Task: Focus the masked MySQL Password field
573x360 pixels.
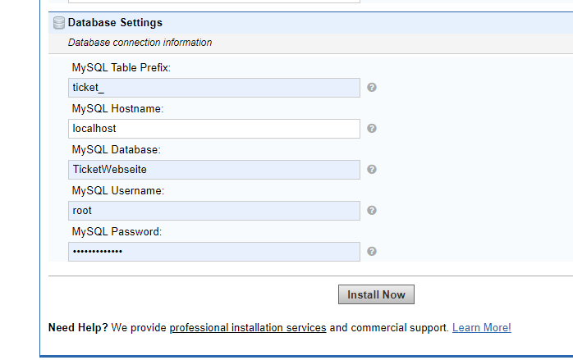Action: tap(214, 252)
